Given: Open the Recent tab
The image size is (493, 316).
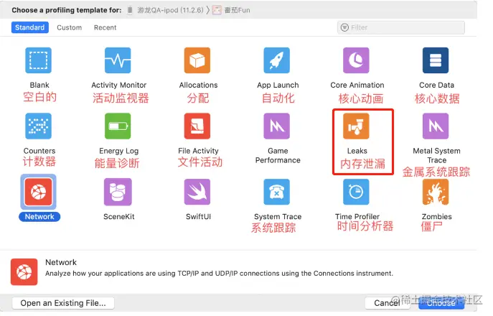Looking at the screenshot, I should point(105,27).
